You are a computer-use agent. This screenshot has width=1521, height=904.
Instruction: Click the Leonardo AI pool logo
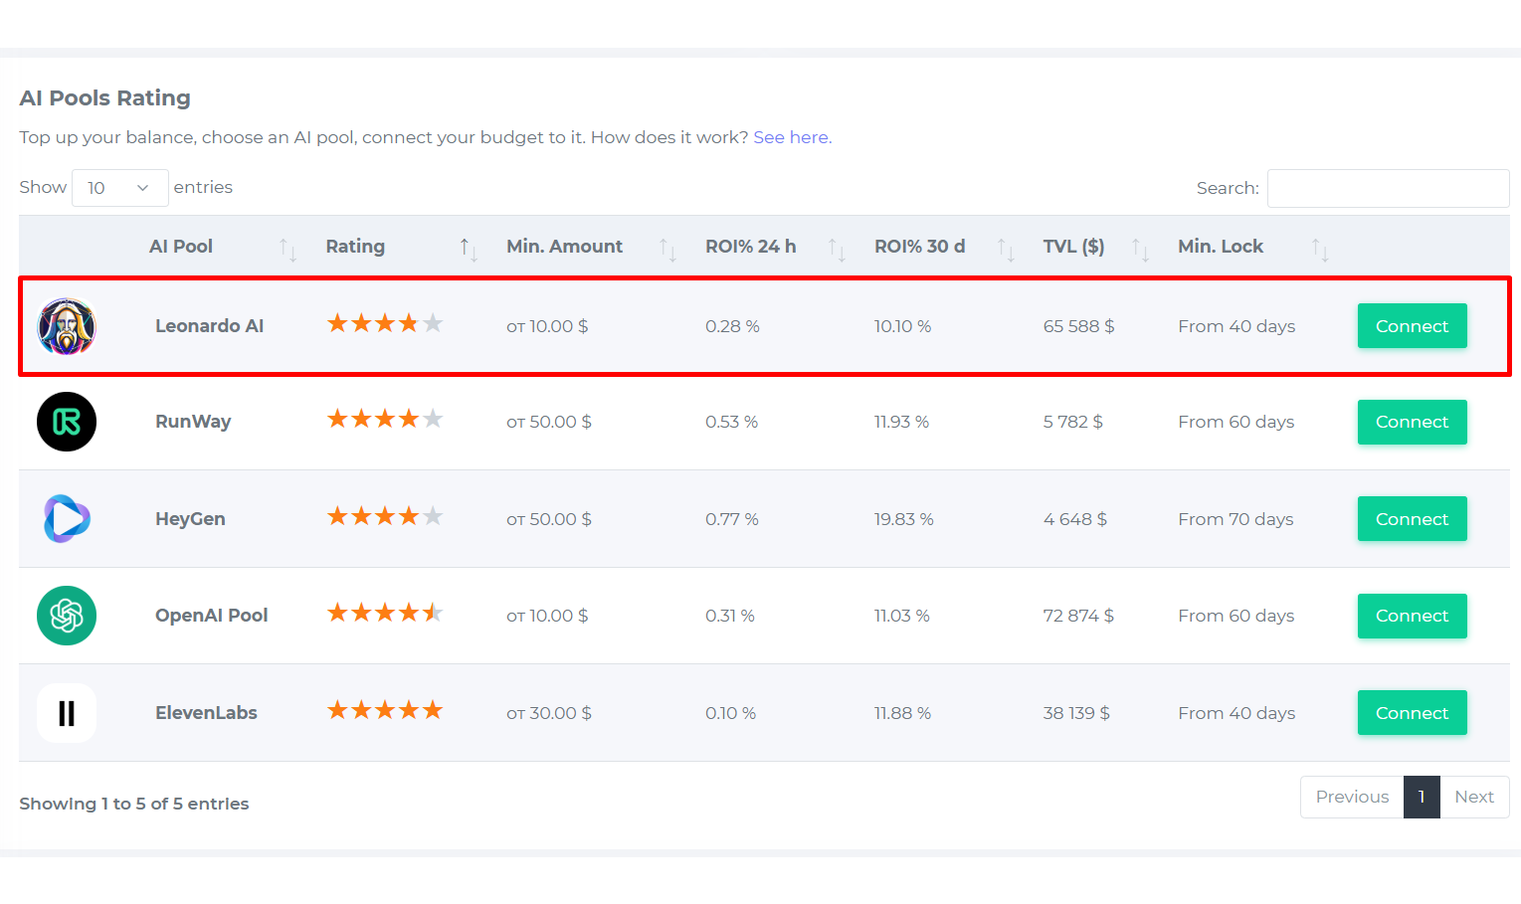[x=67, y=326]
